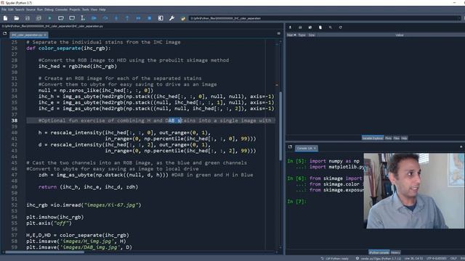
Task: Click the CRLF line-ending status entry
Action: pyautogui.click(x=453, y=259)
